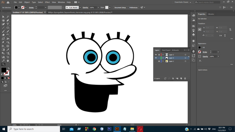Click the Change Screen Mode icon

(x=6, y=86)
